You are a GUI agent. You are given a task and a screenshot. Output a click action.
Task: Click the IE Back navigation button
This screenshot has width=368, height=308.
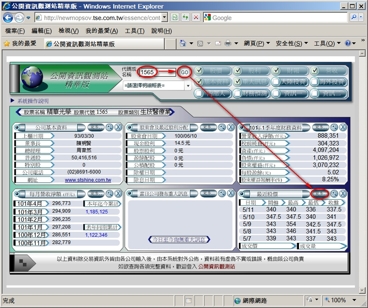point(8,17)
